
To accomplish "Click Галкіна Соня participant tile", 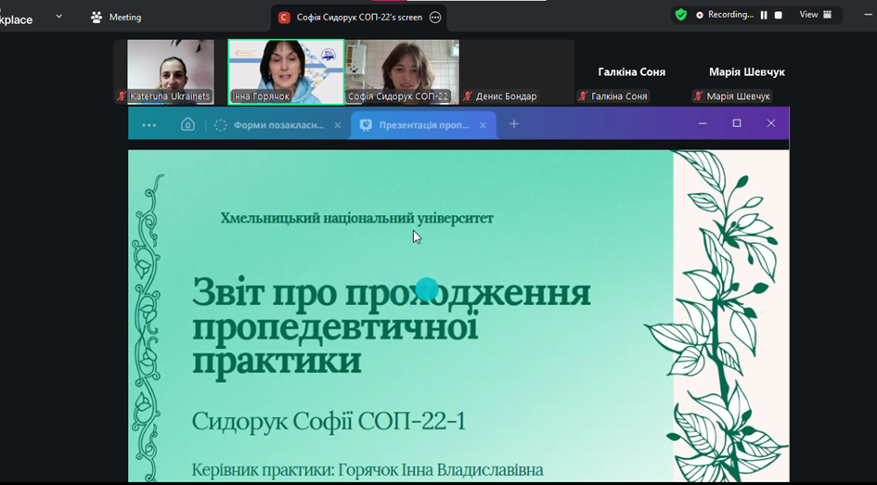I will 632,71.
